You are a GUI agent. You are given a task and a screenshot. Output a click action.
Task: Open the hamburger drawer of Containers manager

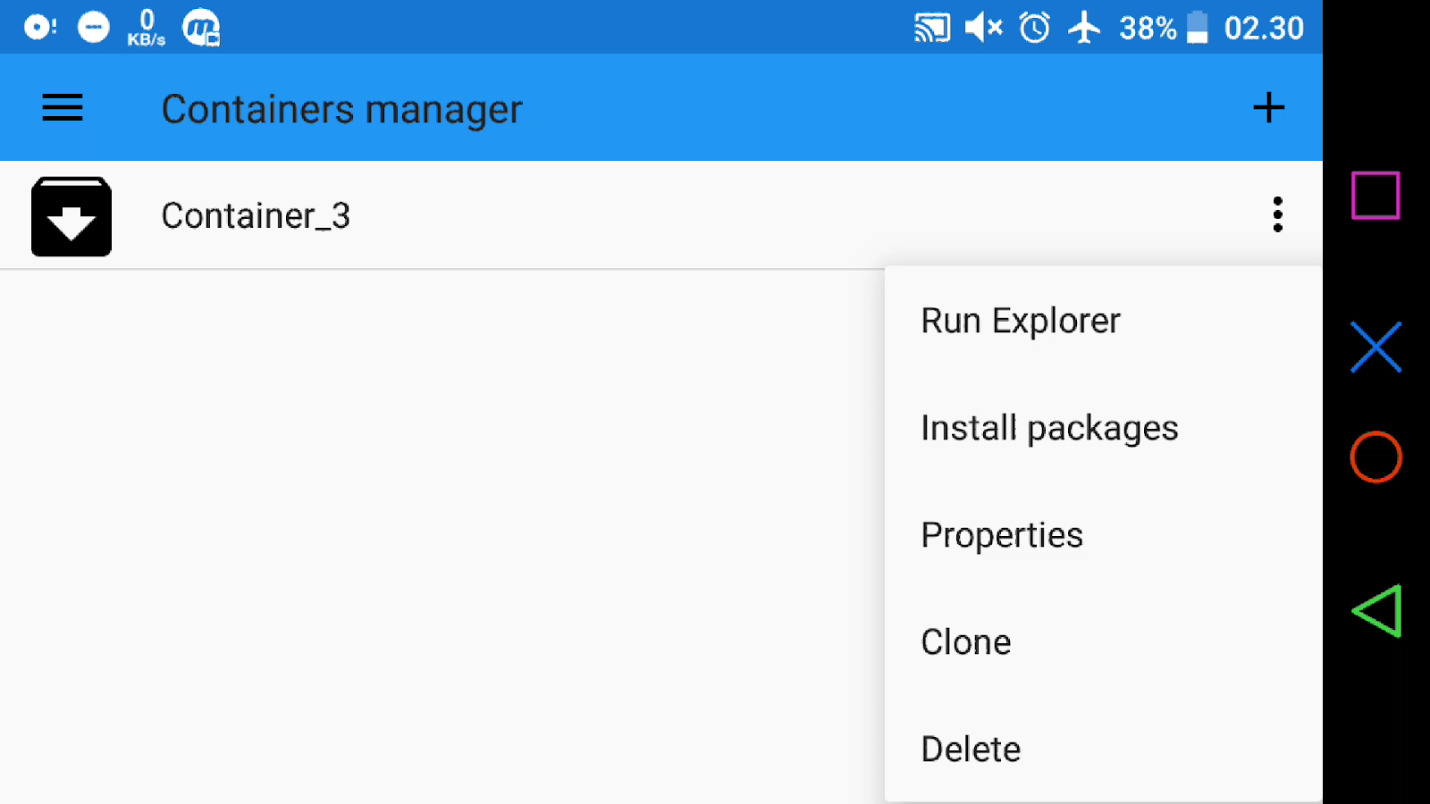point(62,107)
